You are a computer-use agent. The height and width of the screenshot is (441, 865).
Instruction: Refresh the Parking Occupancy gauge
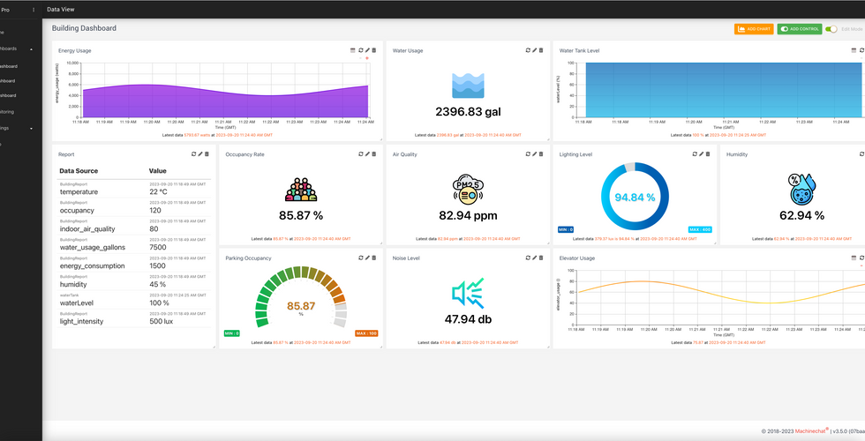tap(361, 258)
